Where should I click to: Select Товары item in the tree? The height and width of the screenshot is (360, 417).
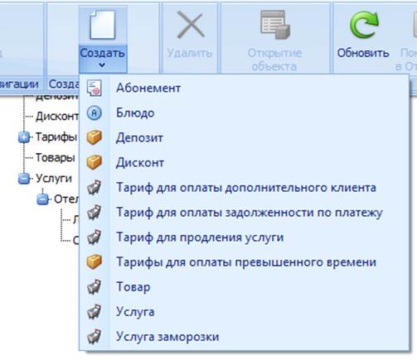click(56, 157)
